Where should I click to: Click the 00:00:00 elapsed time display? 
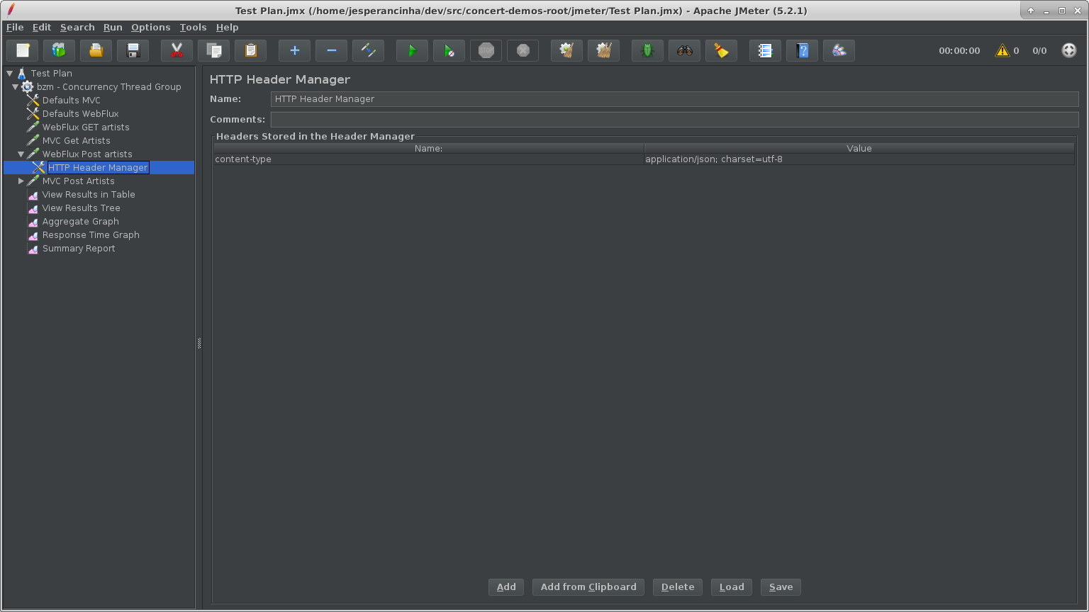[x=959, y=50]
